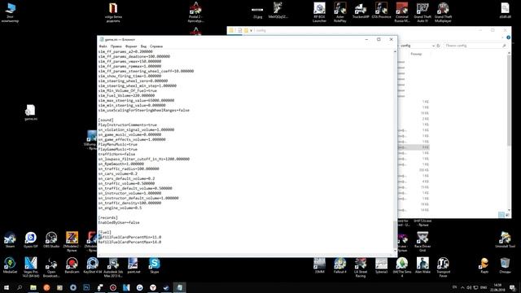Open the Recycle Bin on desktop
Screen dimensions: 521x293
(x=505, y=265)
